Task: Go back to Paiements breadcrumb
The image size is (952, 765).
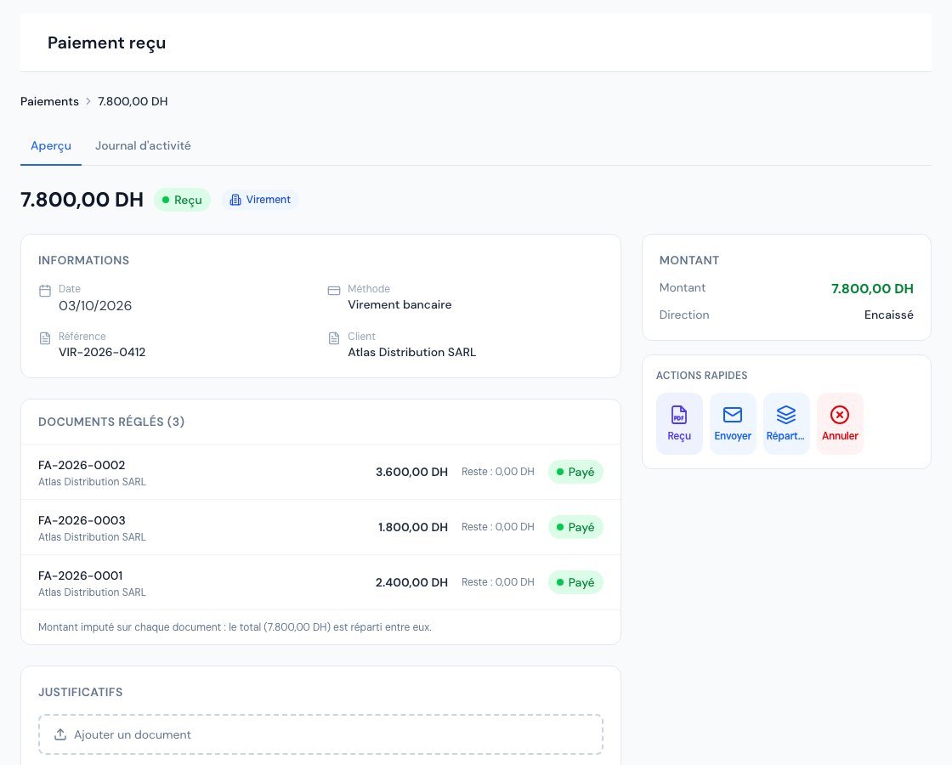Action: [x=50, y=101]
